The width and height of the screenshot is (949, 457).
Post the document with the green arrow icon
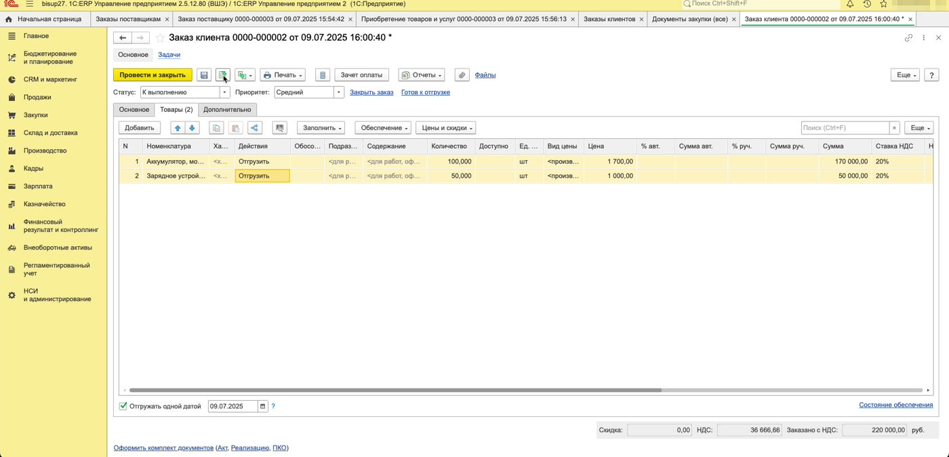click(222, 75)
